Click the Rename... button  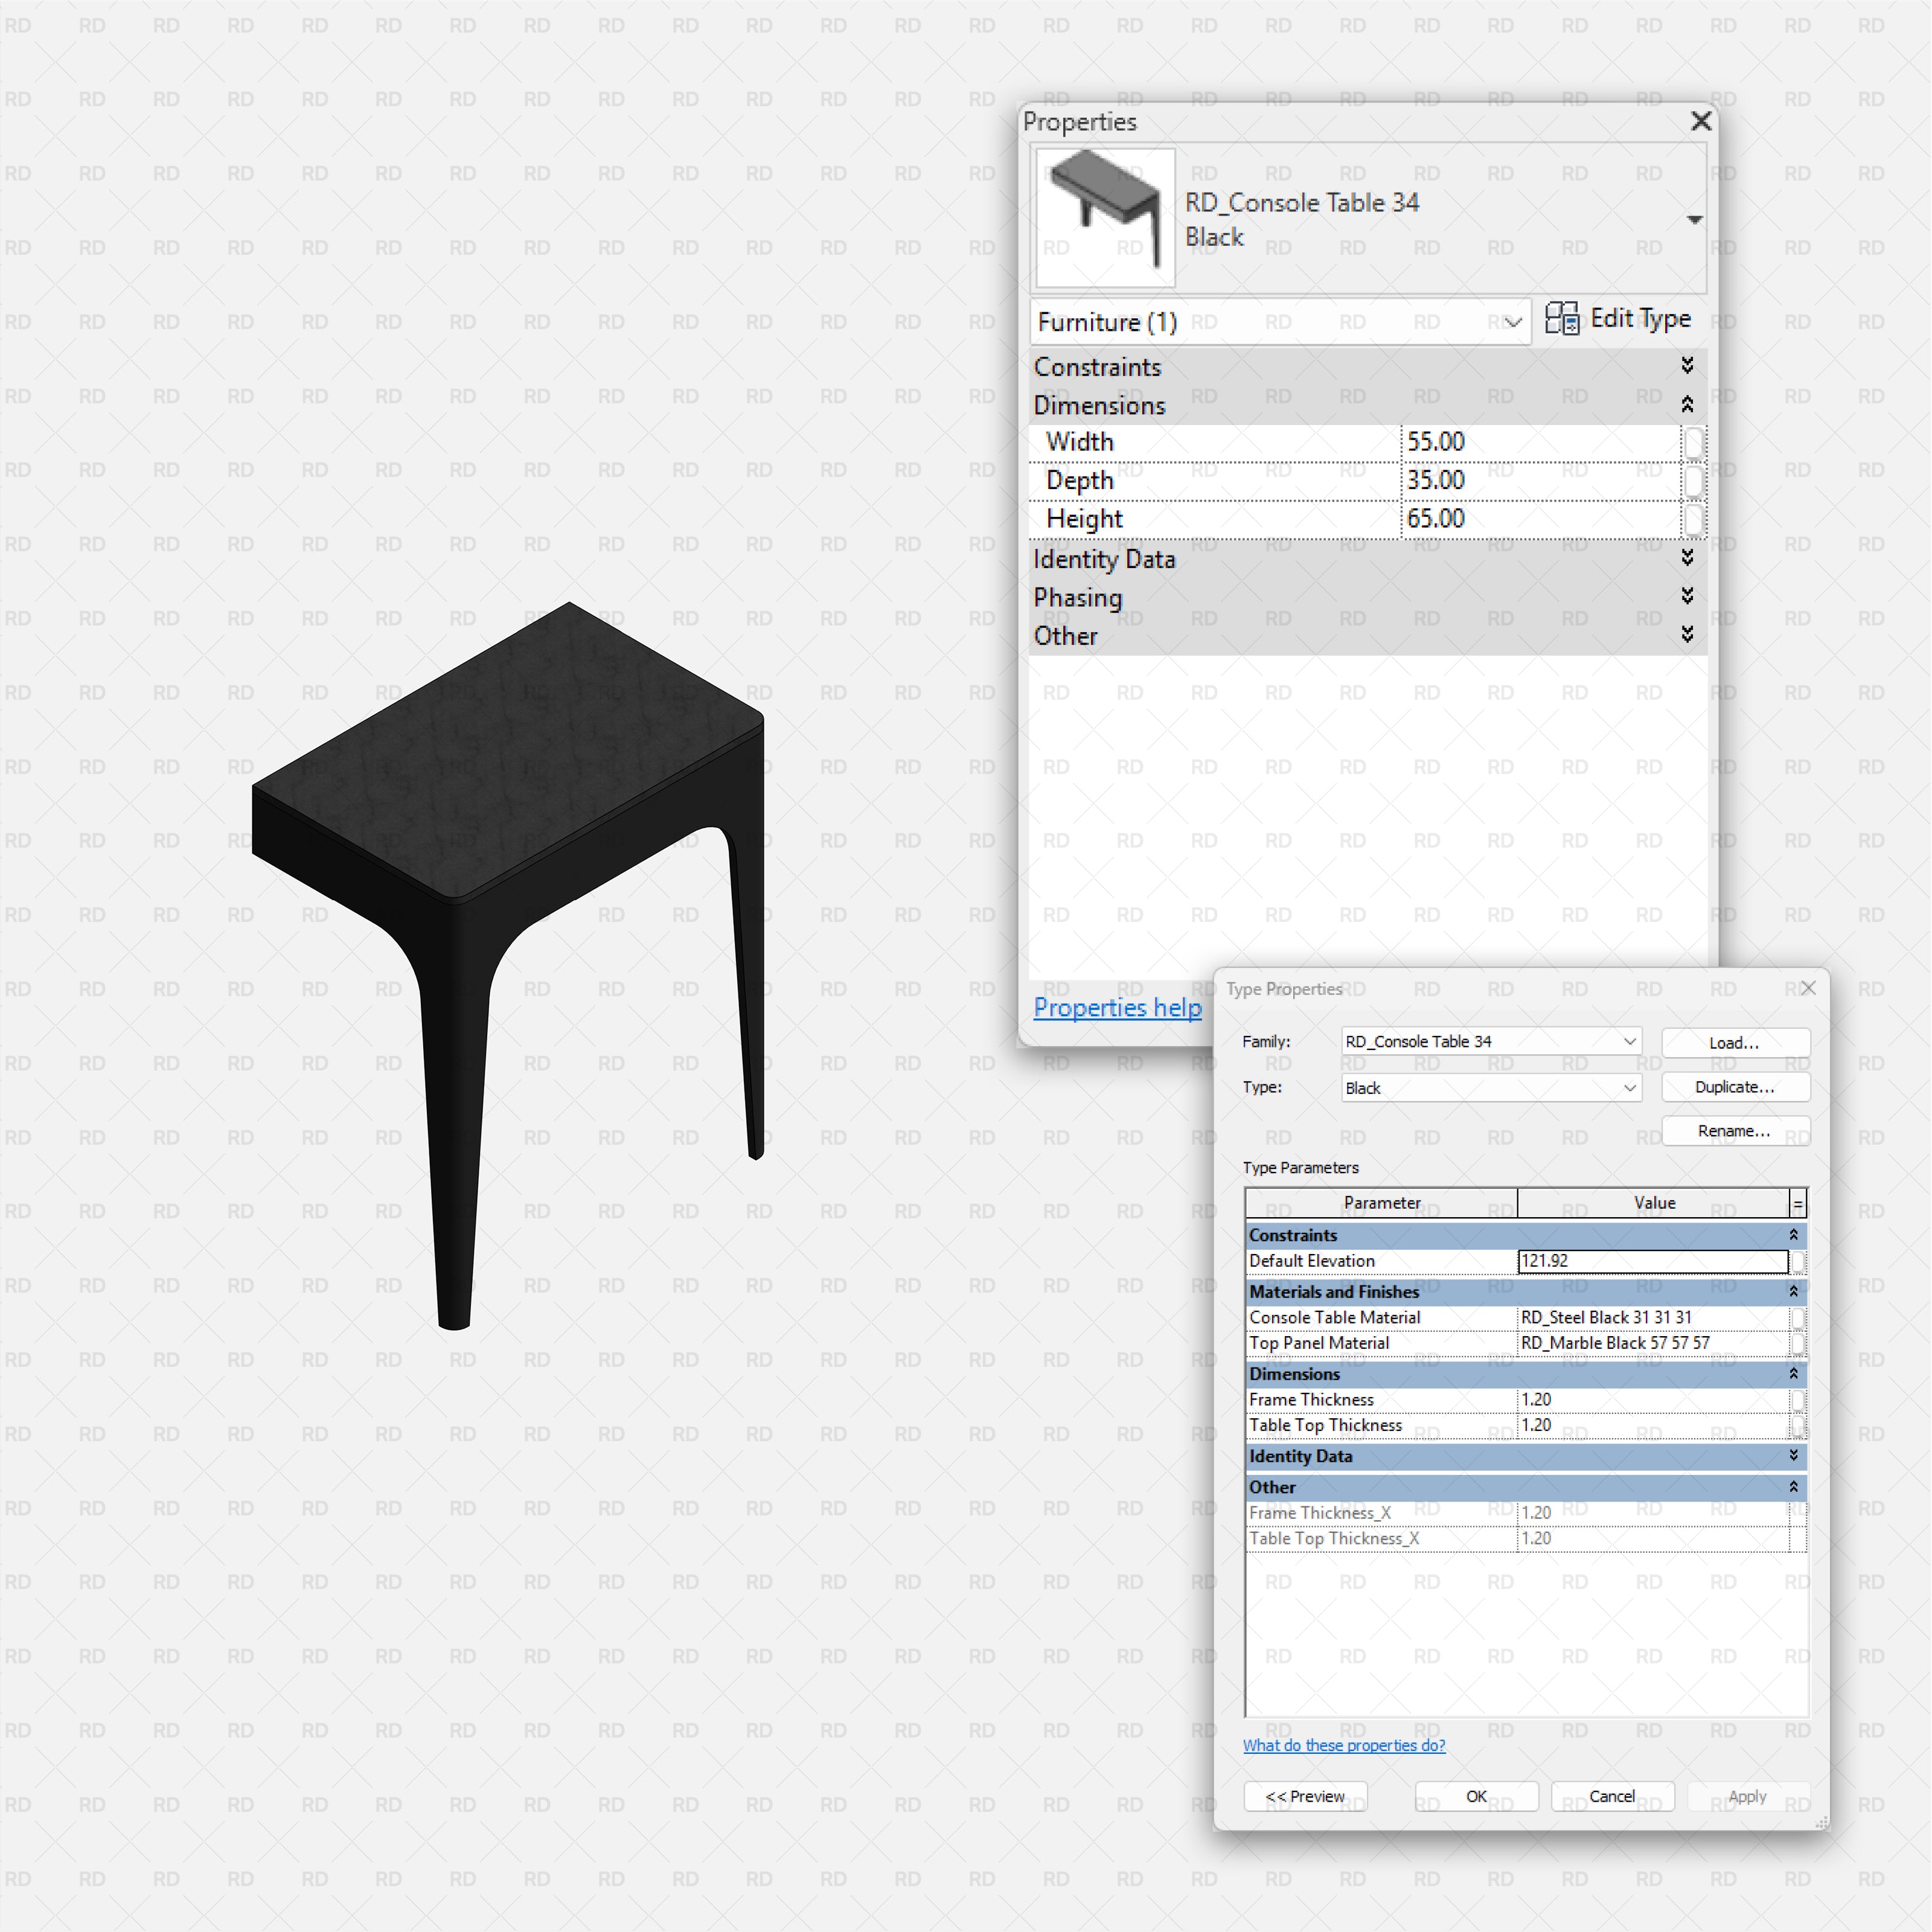pos(1734,1131)
